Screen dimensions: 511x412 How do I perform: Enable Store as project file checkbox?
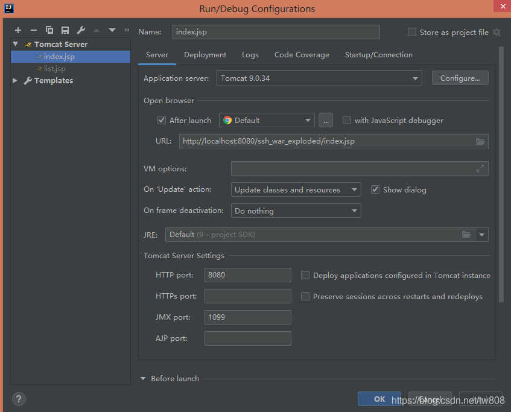[x=412, y=32]
